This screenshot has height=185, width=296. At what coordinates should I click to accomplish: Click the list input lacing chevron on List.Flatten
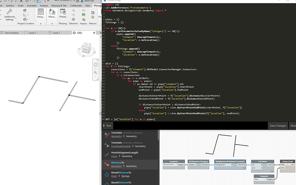(262, 164)
